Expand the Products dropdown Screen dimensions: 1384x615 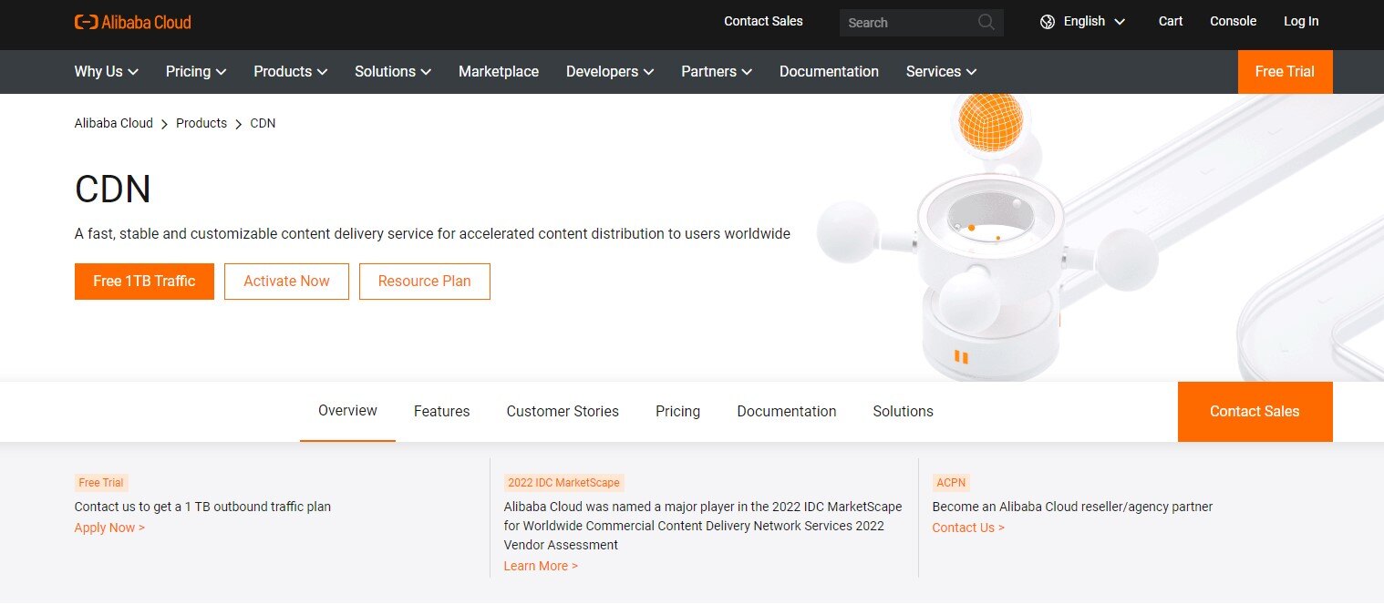tap(290, 71)
